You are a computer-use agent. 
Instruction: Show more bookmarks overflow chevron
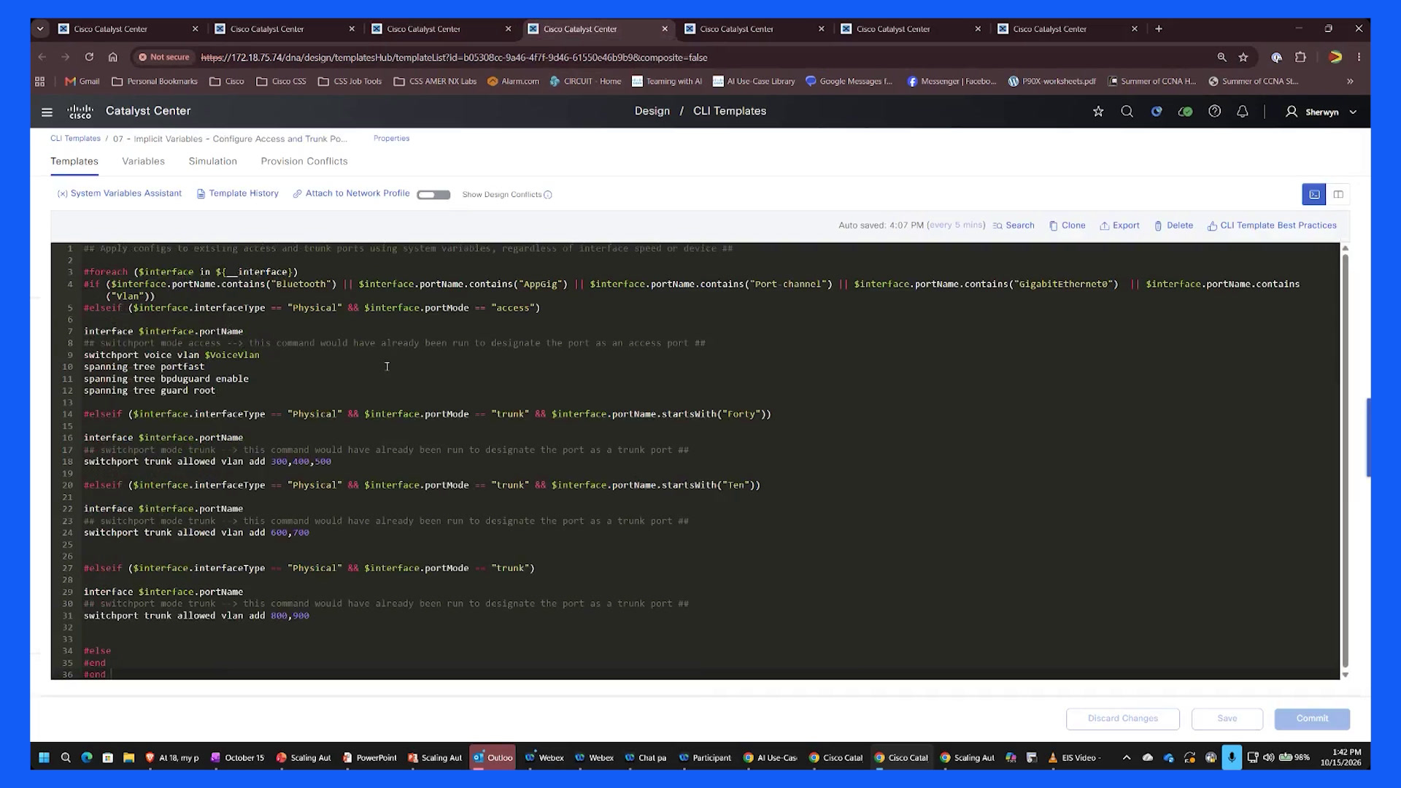pos(1350,81)
